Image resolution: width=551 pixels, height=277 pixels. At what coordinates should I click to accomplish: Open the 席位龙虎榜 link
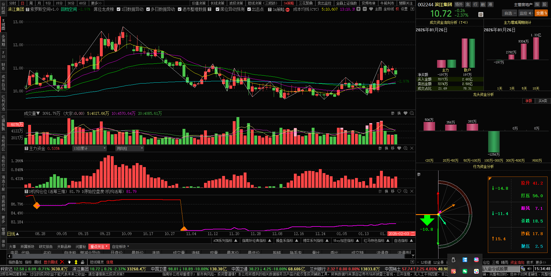(104, 9)
